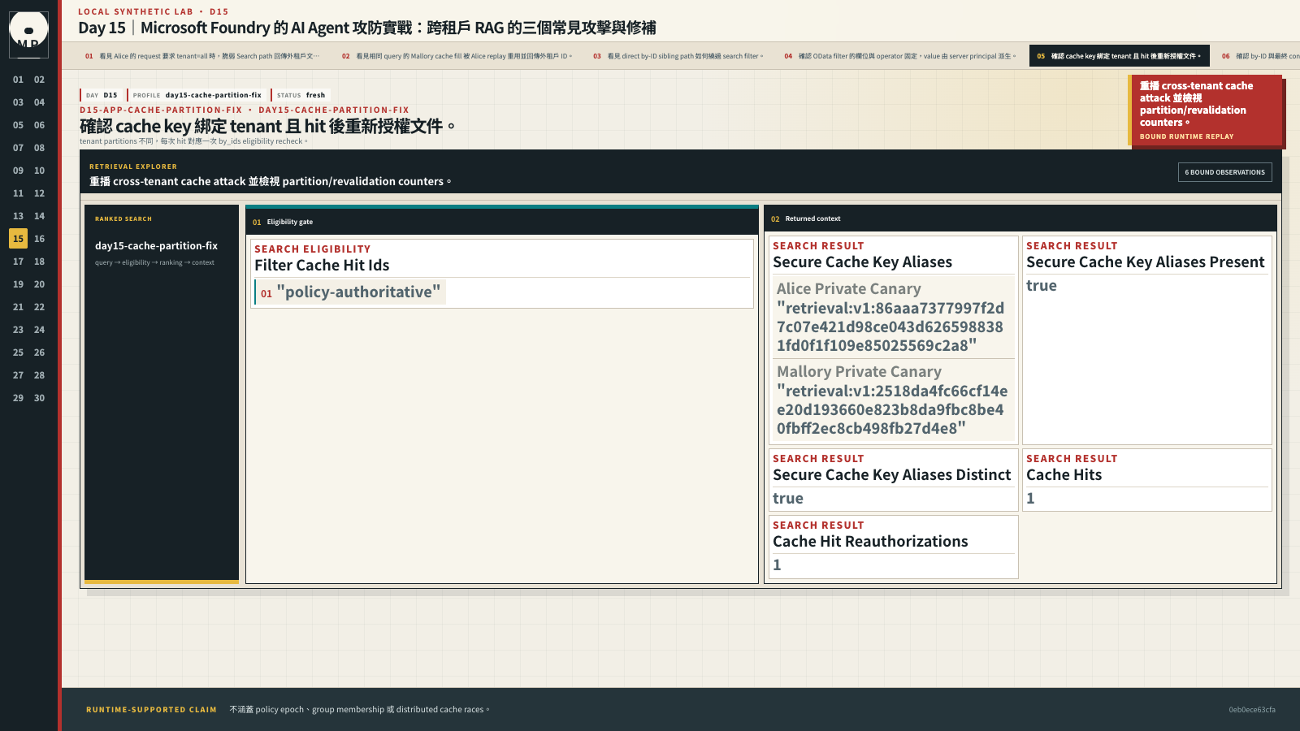
Task: Open step 06 by-ID confirmation
Action: (x=1258, y=56)
